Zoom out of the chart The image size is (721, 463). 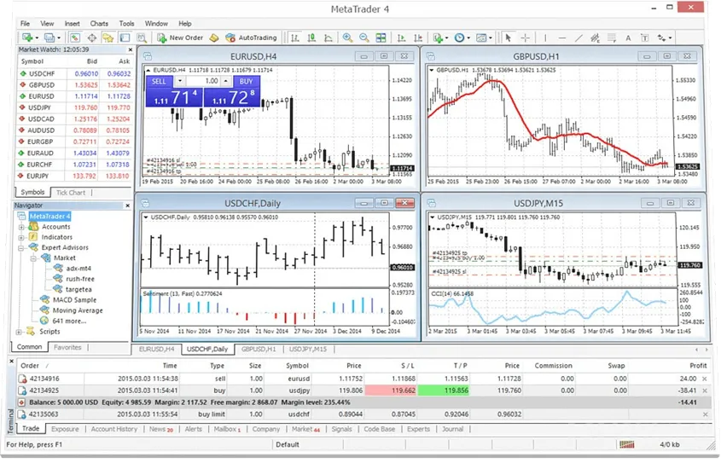click(364, 38)
